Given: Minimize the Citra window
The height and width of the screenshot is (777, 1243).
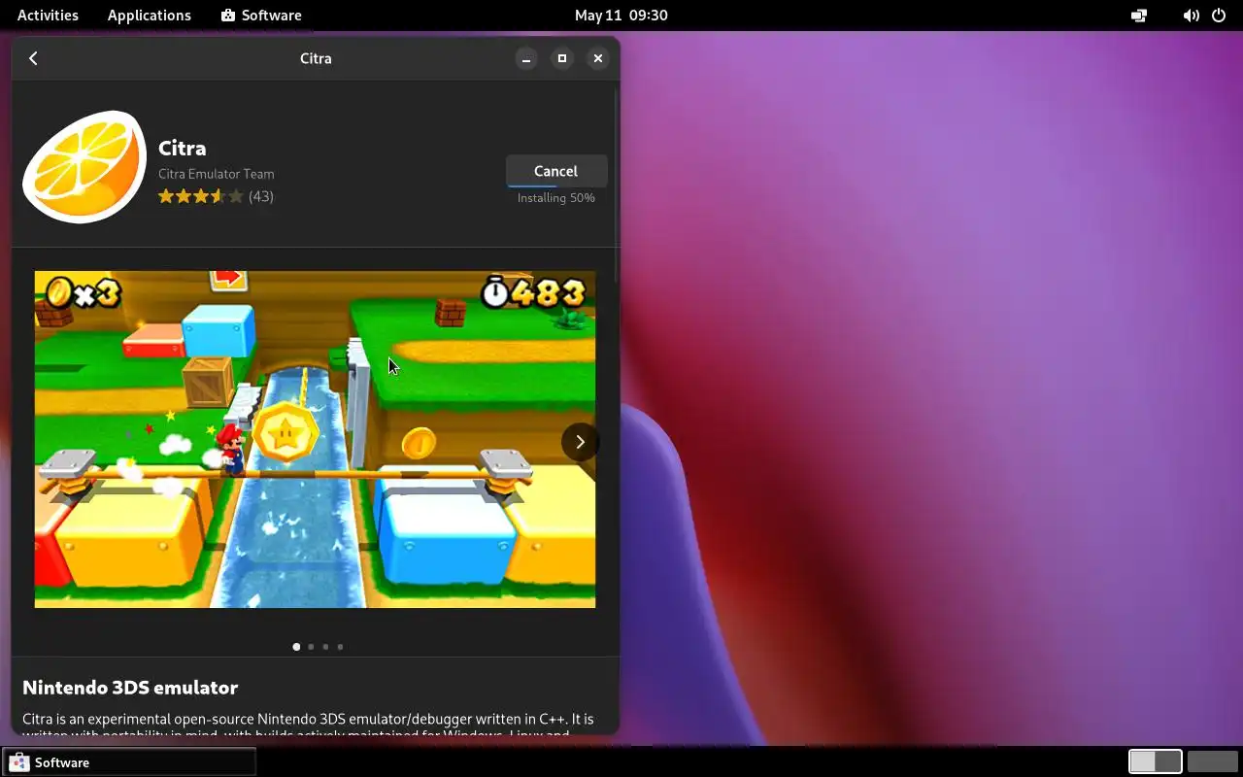Looking at the screenshot, I should coord(526,58).
